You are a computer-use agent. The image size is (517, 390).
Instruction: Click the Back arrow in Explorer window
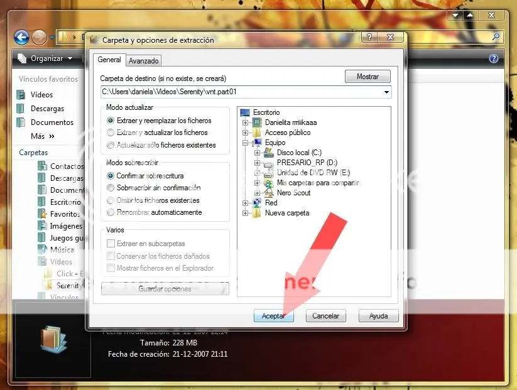tap(21, 38)
